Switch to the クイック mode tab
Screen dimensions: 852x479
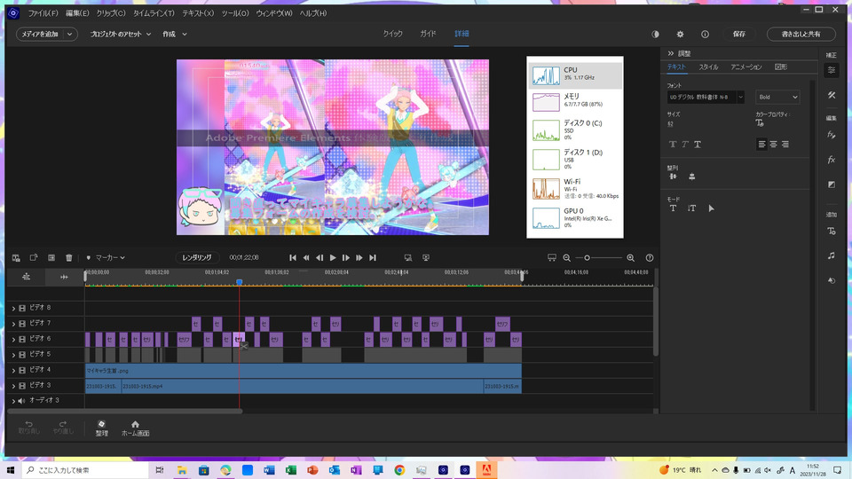[x=393, y=34]
